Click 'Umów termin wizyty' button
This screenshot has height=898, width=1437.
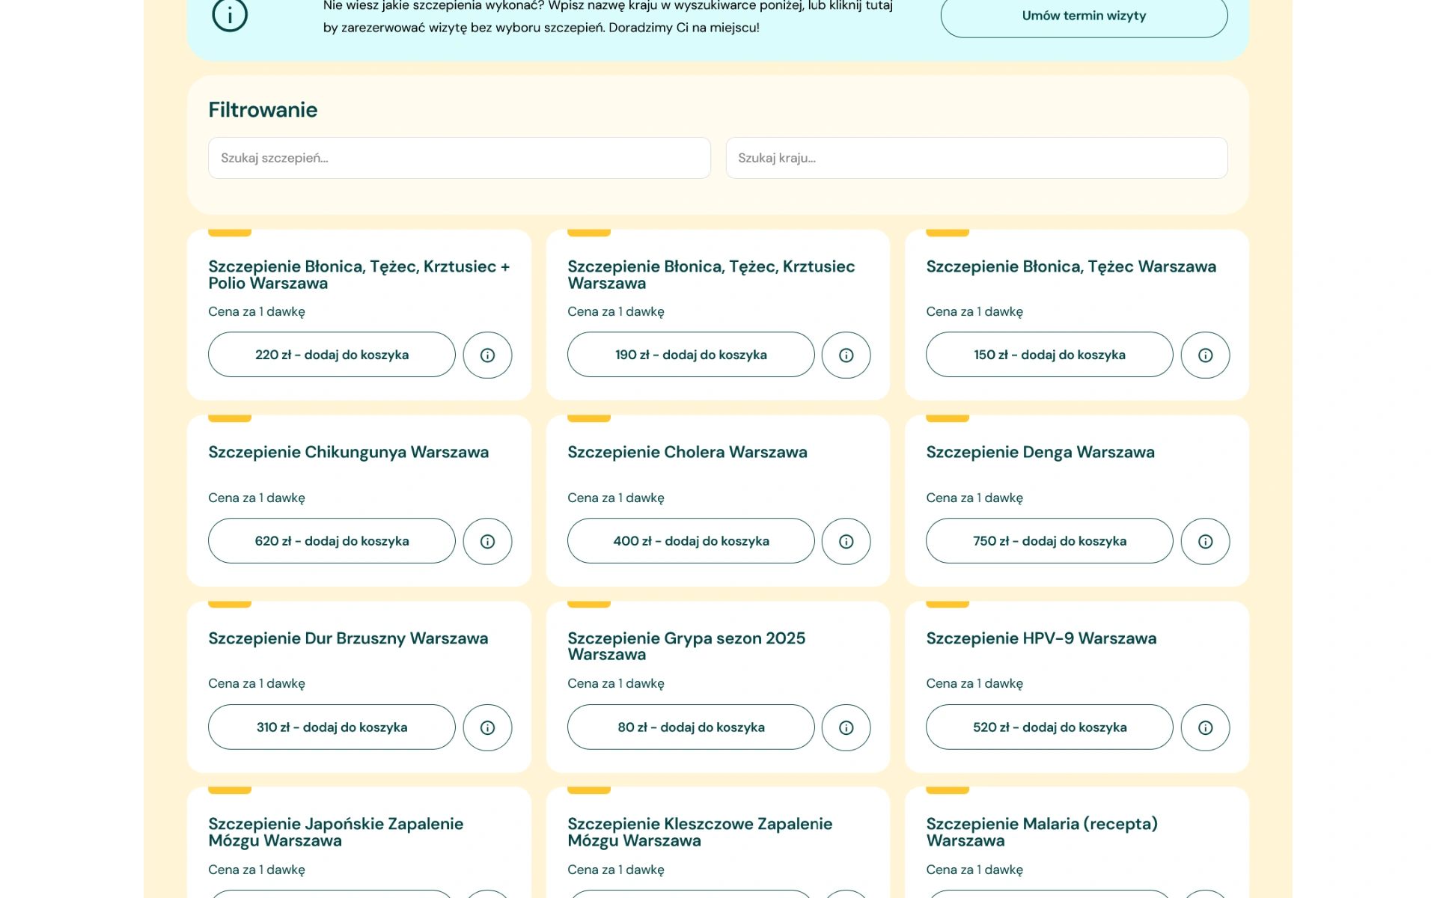[1083, 16]
